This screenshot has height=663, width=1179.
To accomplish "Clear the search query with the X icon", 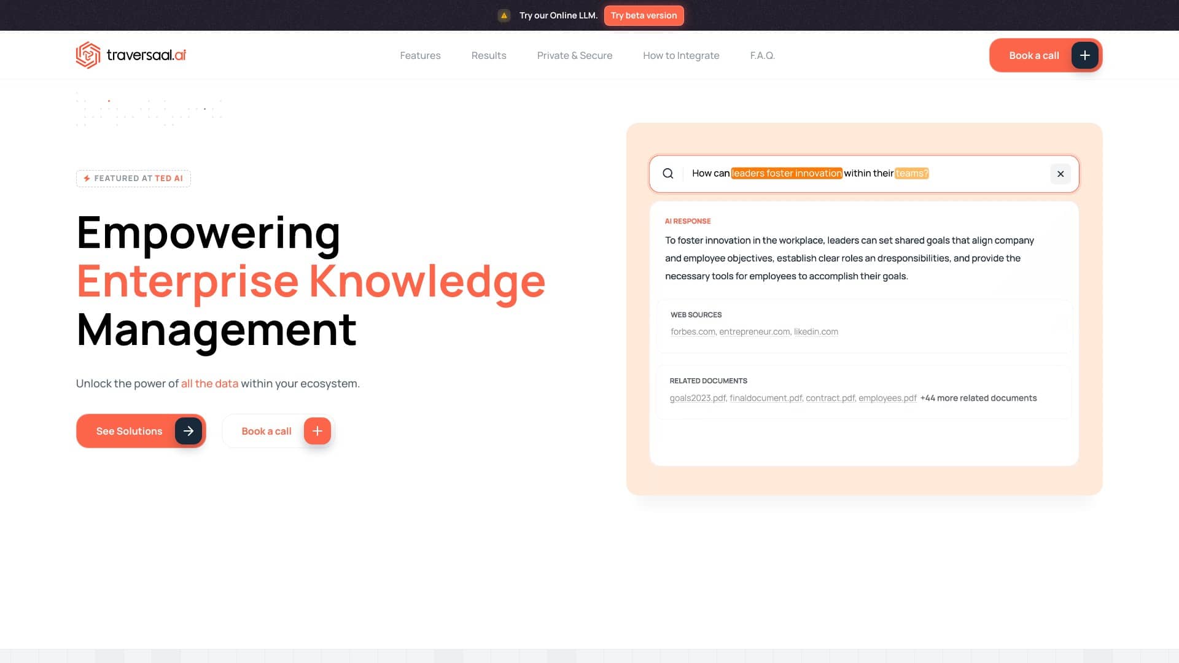I will pos(1060,174).
